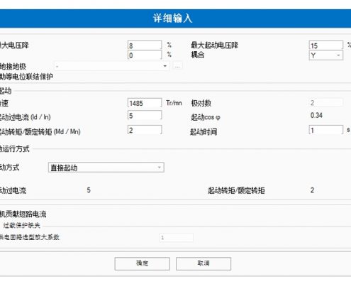
Task: Click the disabled 极对数 pole pairs field
Action: (325, 103)
